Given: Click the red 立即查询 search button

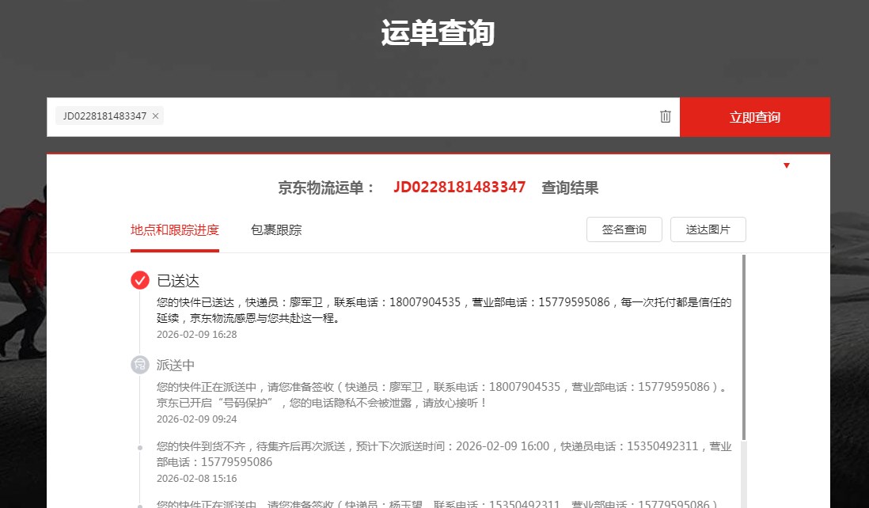Looking at the screenshot, I should click(x=754, y=117).
